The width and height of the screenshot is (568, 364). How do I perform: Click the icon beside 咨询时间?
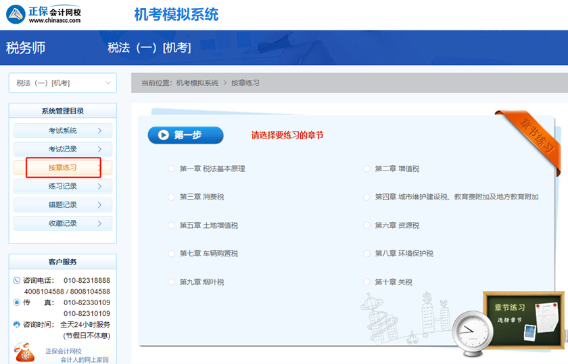[x=16, y=325]
